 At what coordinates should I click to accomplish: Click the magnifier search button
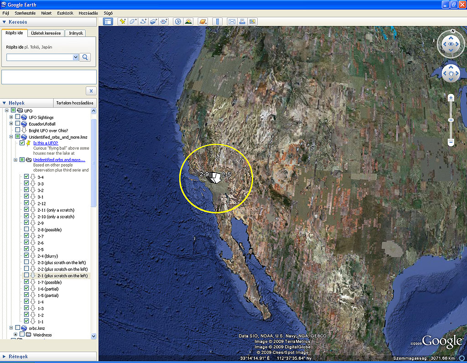click(85, 57)
